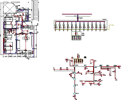Screen dimensions: 121x100
Task: Select the armchair group near the plan's lower edge
Action: [30, 53]
